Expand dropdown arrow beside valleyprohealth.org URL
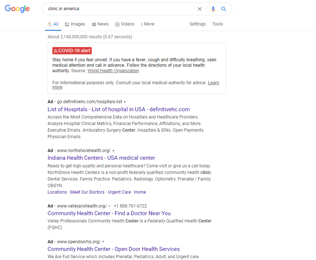 pyautogui.click(x=109, y=206)
